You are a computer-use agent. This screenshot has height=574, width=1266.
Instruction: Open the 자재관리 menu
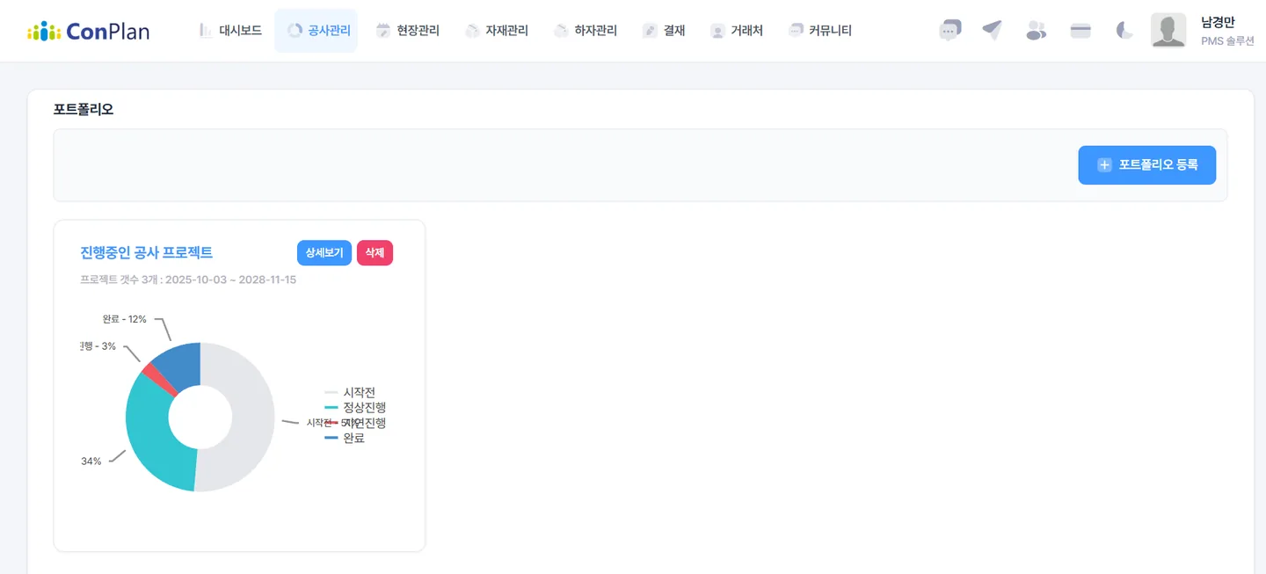tap(497, 31)
